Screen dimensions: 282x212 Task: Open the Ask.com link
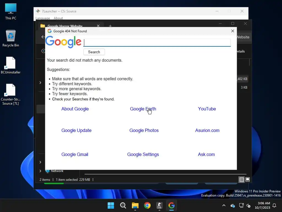click(206, 155)
